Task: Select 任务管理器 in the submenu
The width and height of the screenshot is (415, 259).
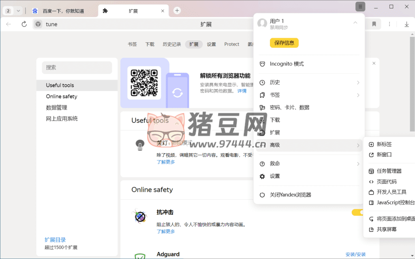Action: point(389,171)
